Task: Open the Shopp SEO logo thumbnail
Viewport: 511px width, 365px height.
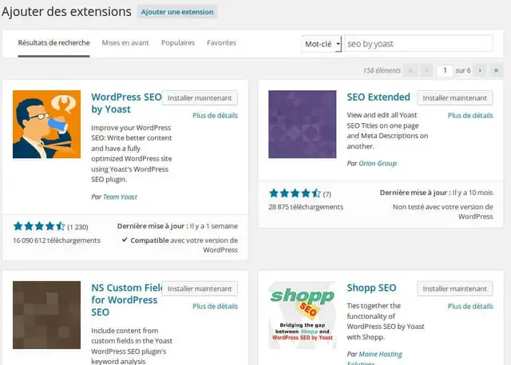Action: click(302, 315)
